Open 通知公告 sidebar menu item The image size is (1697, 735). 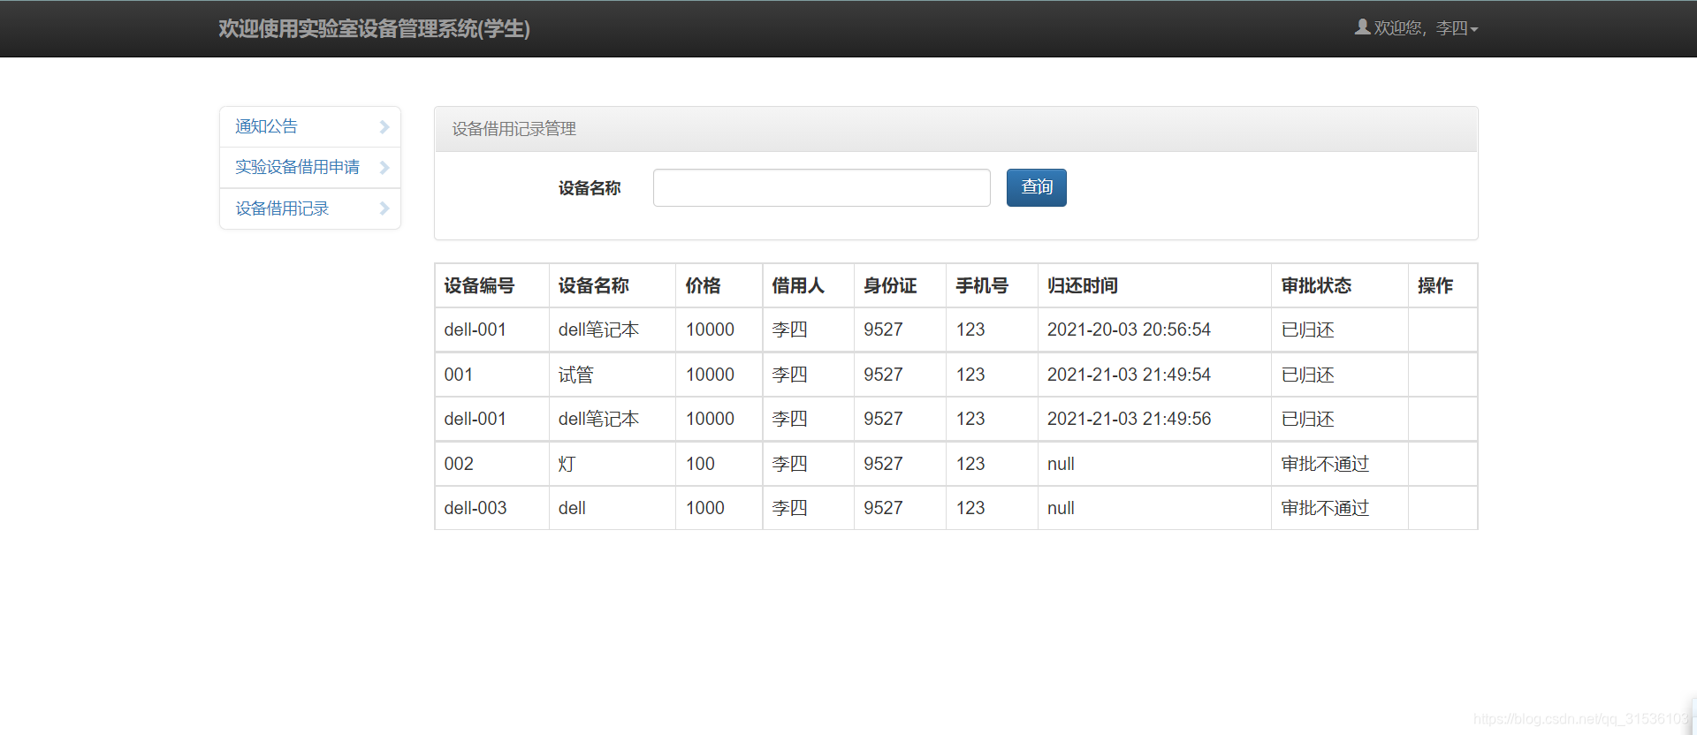click(x=310, y=127)
